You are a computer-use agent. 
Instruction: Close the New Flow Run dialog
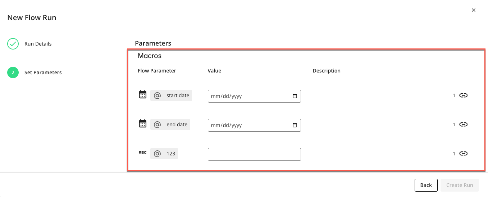click(x=474, y=10)
